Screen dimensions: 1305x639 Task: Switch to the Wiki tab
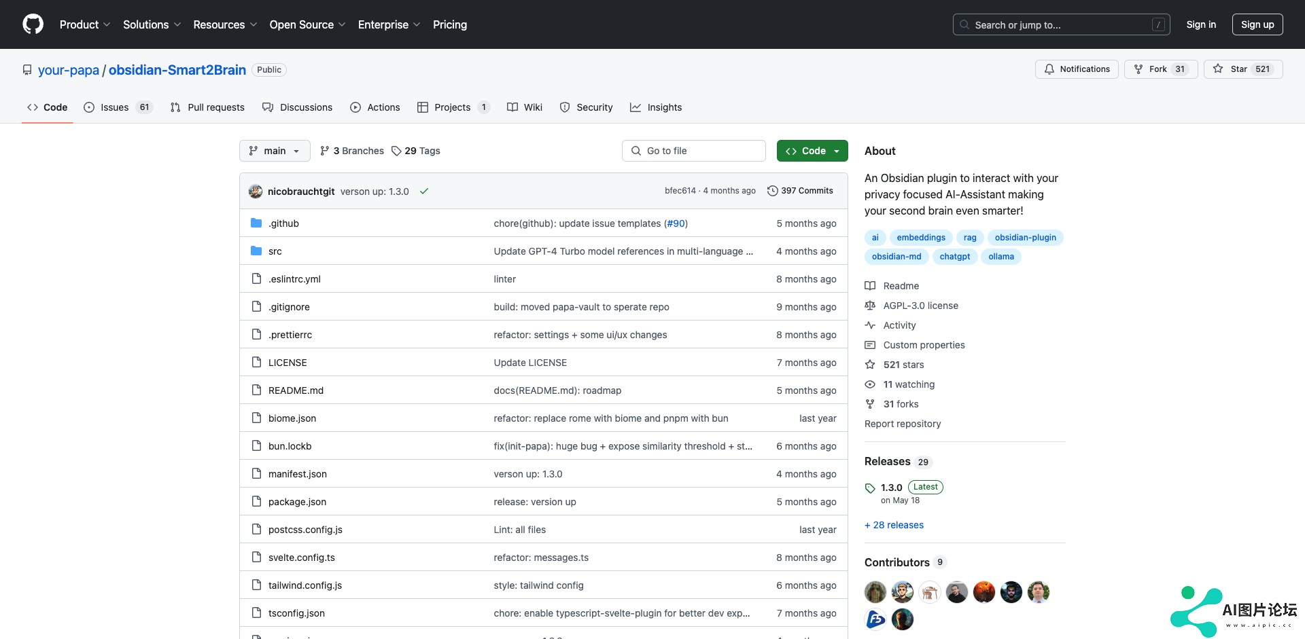tap(525, 107)
